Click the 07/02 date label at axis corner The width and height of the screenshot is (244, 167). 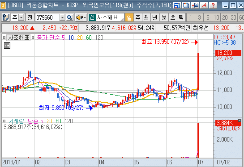tap(223, 163)
